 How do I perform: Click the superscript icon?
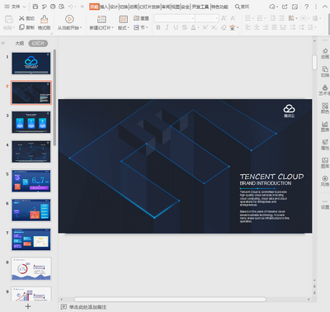(205, 27)
